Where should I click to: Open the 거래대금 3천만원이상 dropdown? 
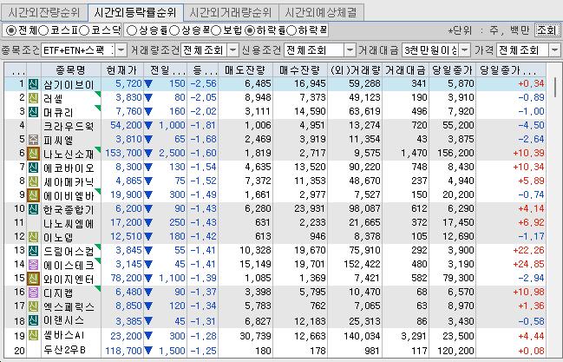coord(465,50)
